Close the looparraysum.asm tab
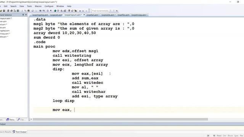 point(84,15)
